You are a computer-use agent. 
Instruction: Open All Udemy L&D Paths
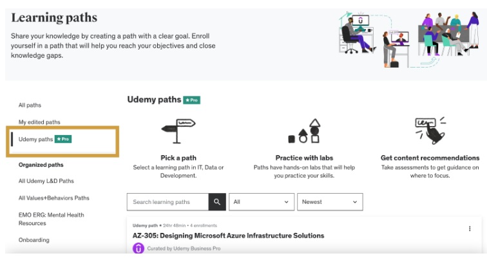46,181
